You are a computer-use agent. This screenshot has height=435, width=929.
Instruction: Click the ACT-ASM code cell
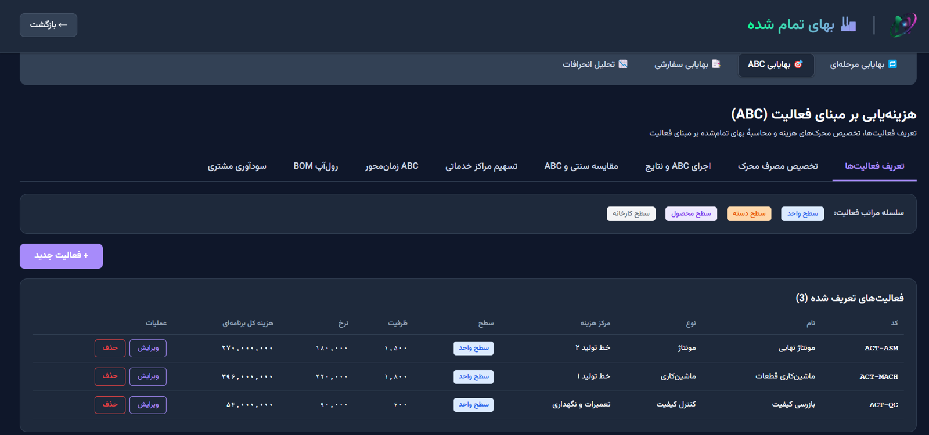point(881,348)
